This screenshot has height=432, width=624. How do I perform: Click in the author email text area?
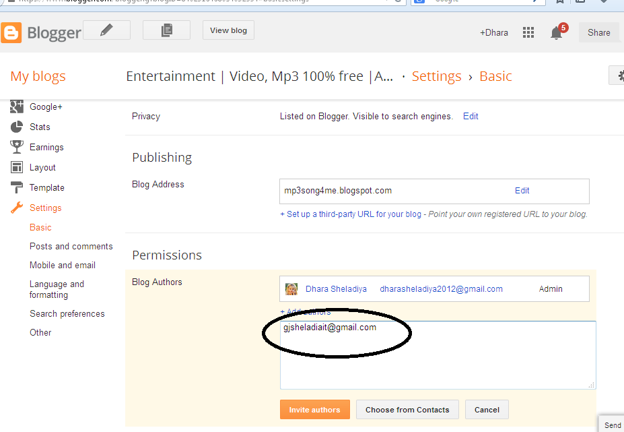pyautogui.click(x=438, y=354)
